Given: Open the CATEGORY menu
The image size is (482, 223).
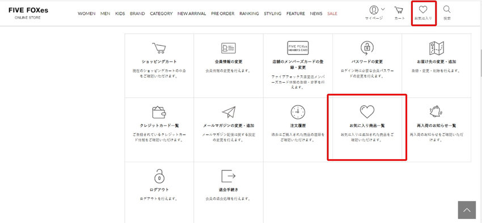Looking at the screenshot, I should pos(162,14).
